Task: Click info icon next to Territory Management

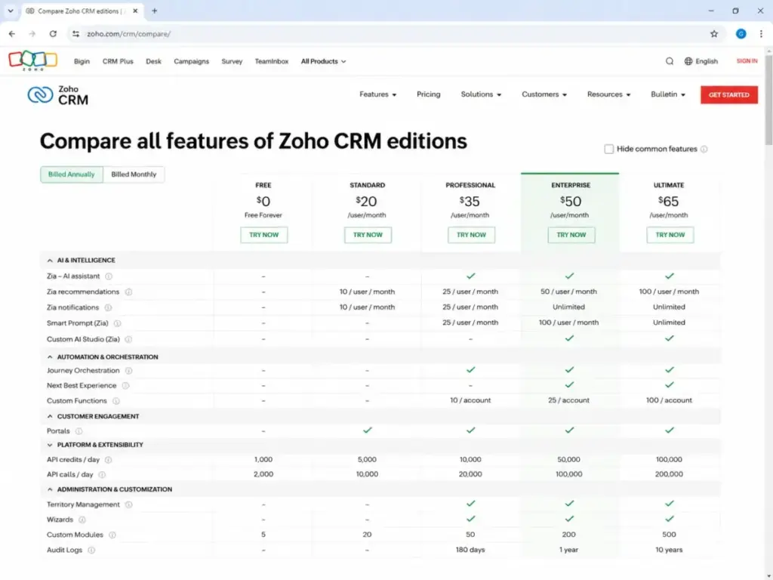Action: 128,504
